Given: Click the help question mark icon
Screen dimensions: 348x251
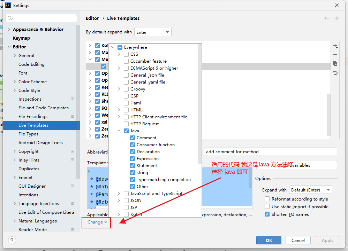Looking at the screenshot, I should pos(12,241).
